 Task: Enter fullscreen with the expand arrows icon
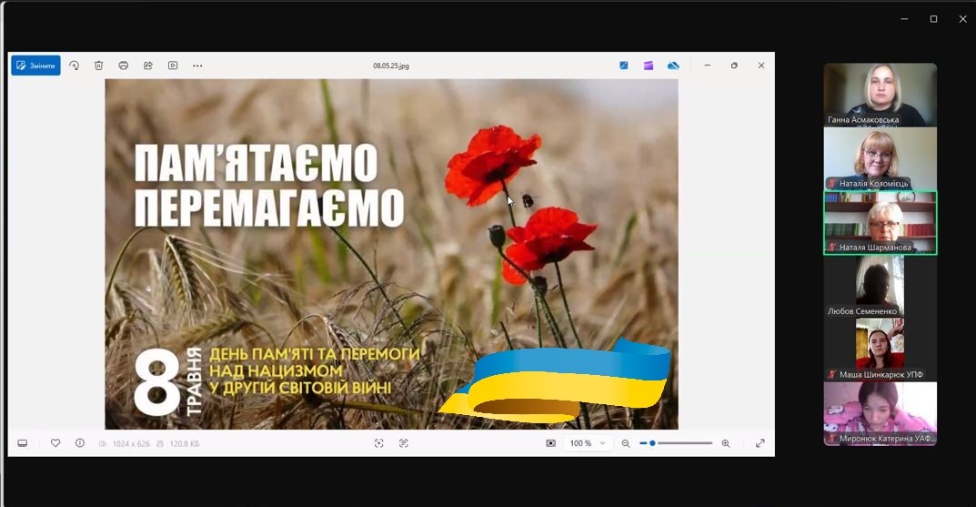(760, 443)
